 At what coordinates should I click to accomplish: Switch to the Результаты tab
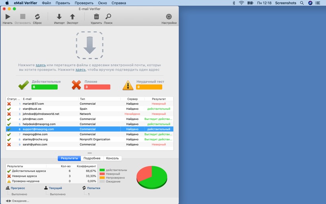(x=69, y=158)
